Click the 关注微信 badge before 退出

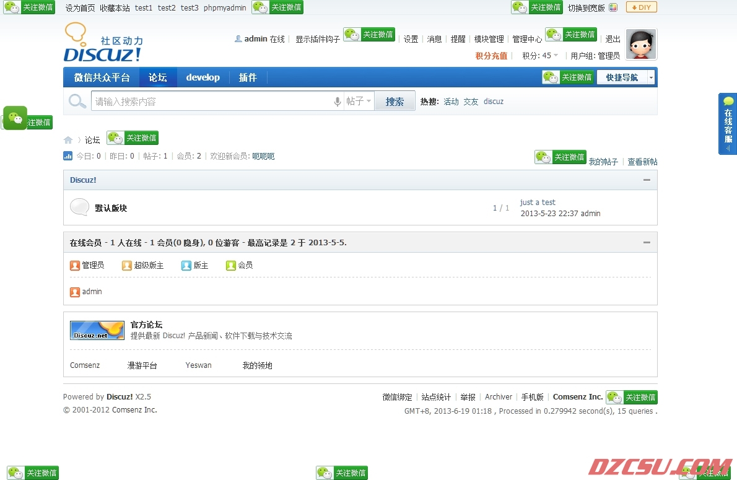pos(571,34)
